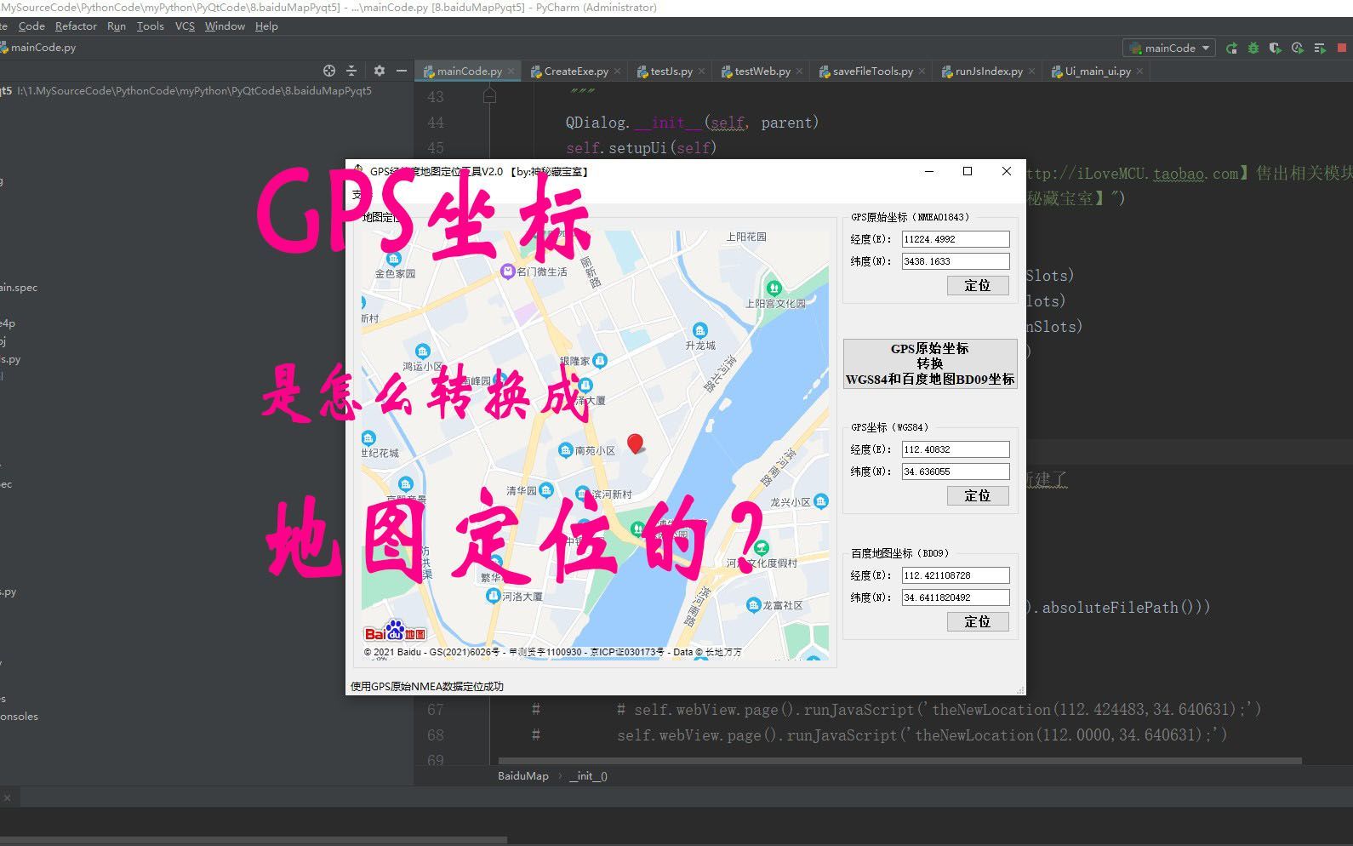1353x846 pixels.
Task: Run mainCode with coverage icon
Action: pos(1275,49)
